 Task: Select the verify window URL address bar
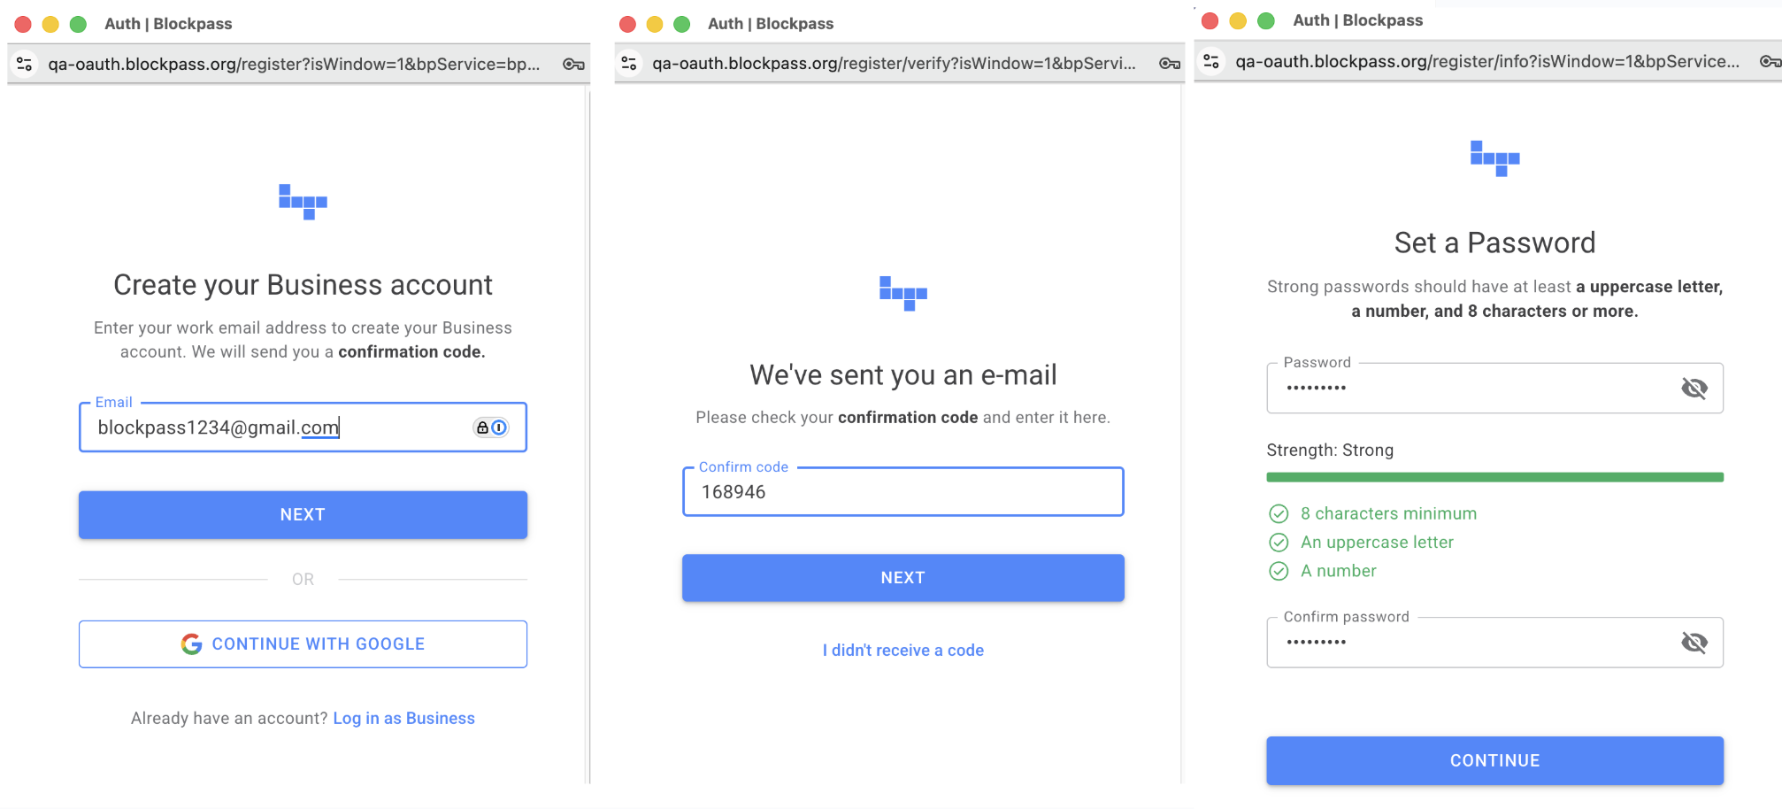pyautogui.click(x=894, y=63)
